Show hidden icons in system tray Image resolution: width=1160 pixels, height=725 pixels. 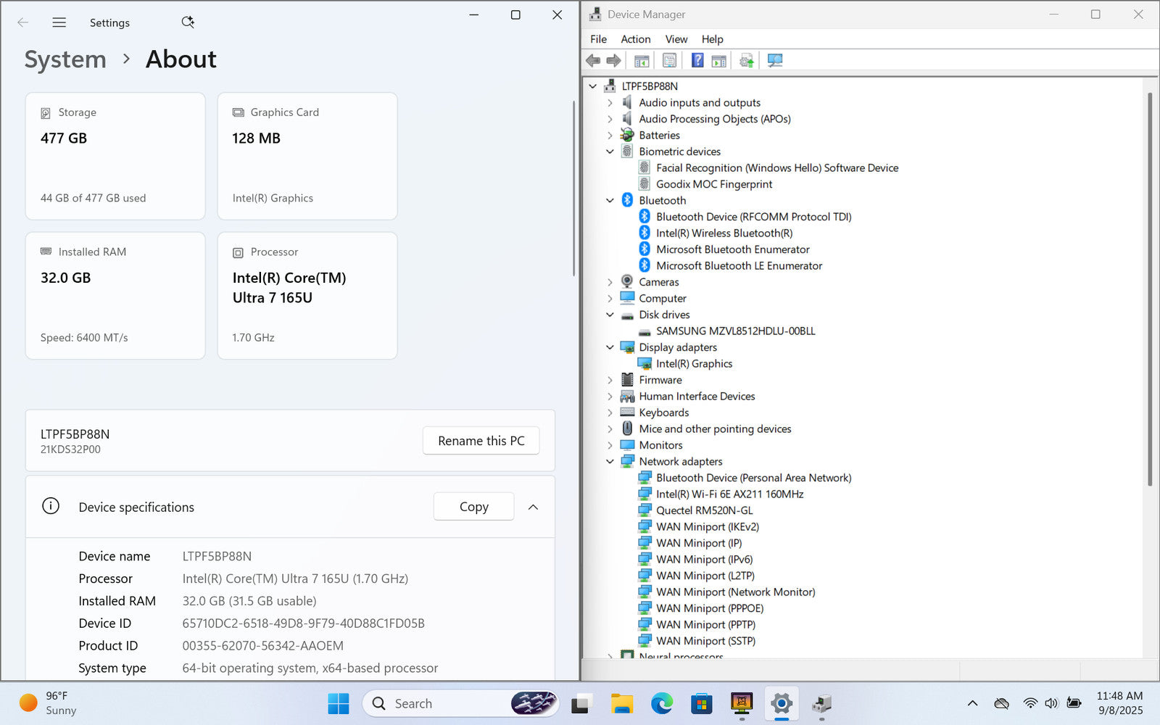[973, 703]
